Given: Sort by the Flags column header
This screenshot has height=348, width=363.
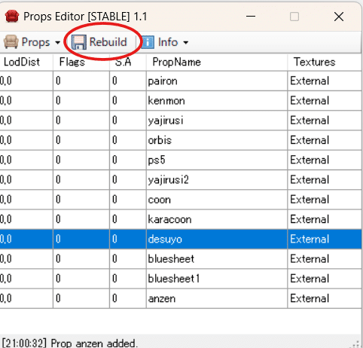Looking at the screenshot, I should coord(81,62).
